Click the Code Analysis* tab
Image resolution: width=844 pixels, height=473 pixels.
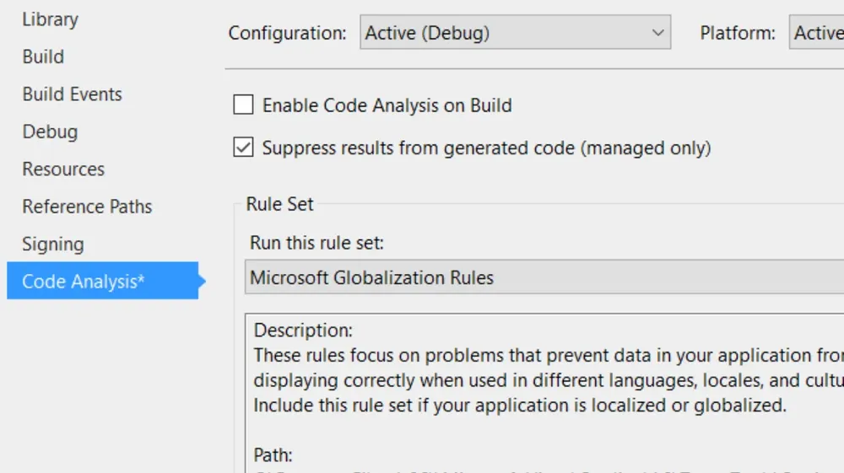[84, 281]
